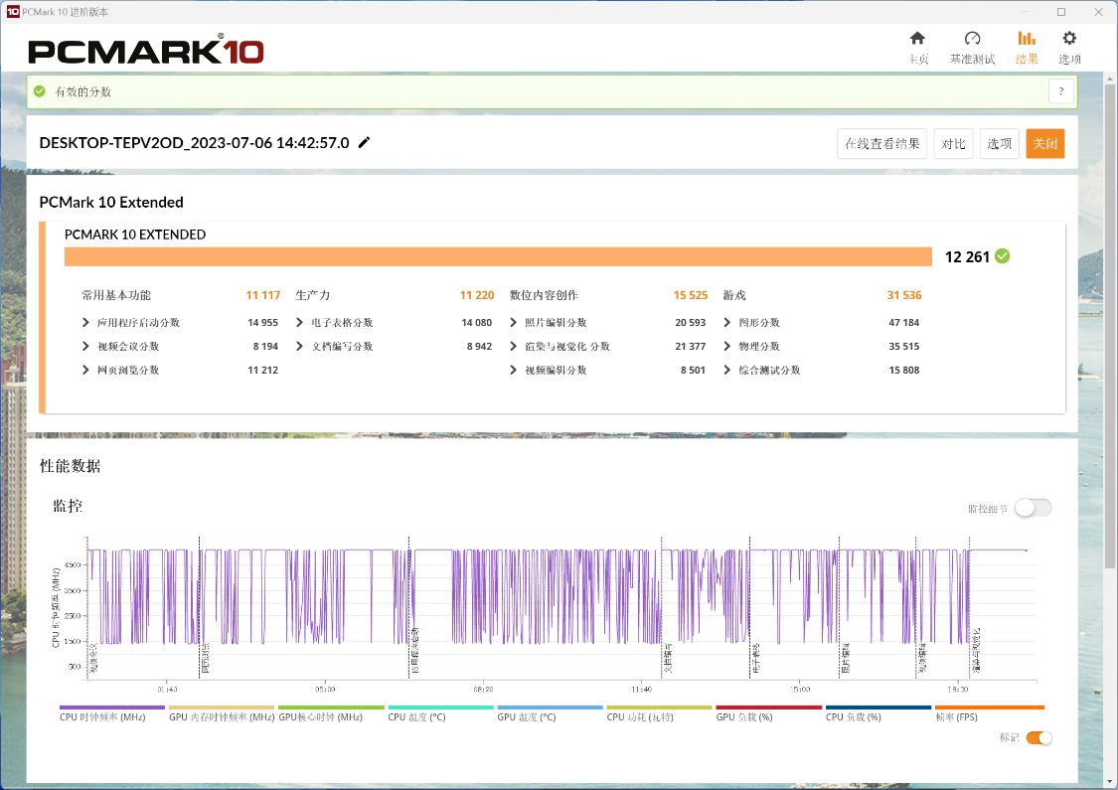The height and width of the screenshot is (790, 1118).
Task: Maximize the PCMark 10 window
Action: click(x=1061, y=11)
